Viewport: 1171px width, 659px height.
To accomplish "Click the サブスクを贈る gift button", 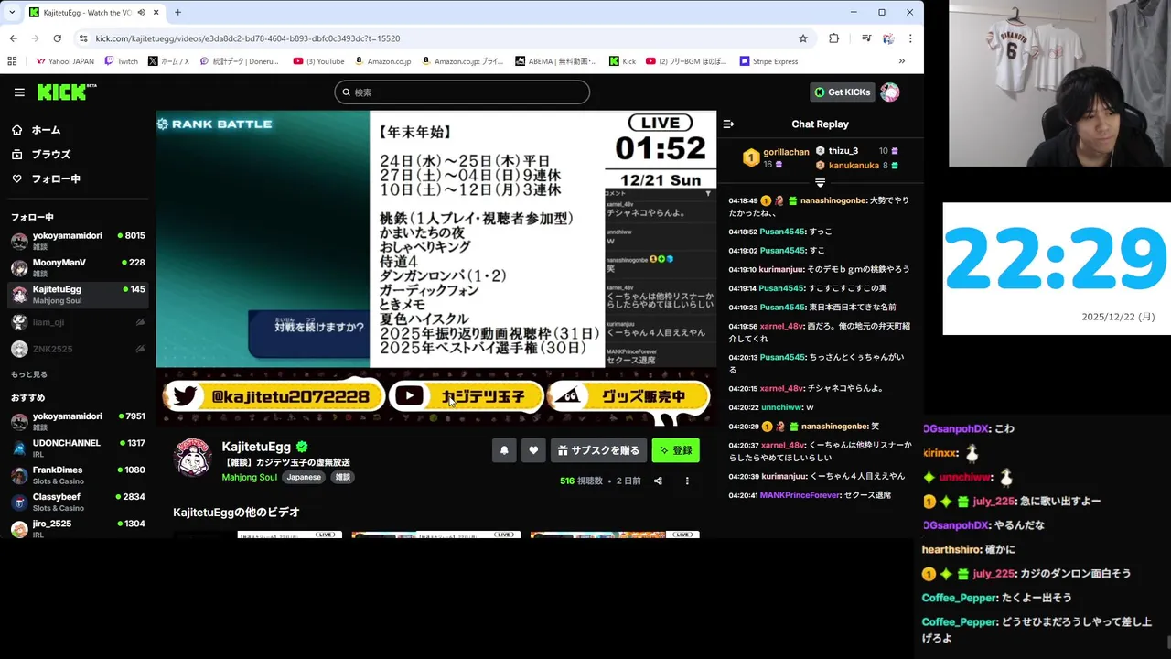I will pos(598,450).
